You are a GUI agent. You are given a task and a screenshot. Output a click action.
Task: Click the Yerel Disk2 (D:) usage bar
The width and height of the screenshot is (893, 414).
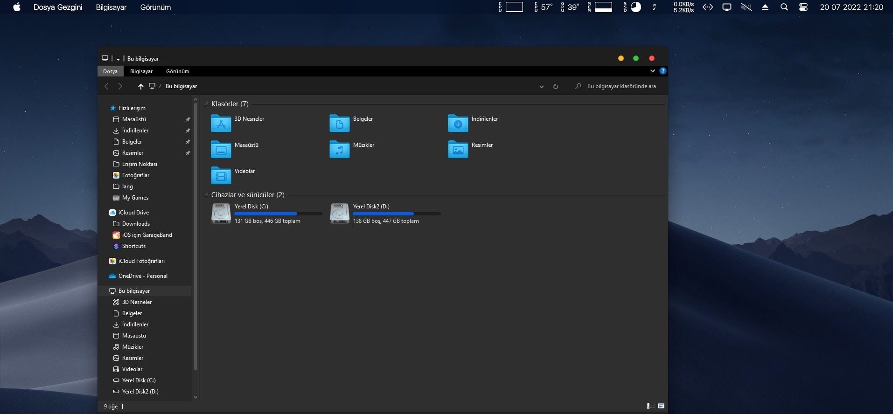tap(397, 214)
